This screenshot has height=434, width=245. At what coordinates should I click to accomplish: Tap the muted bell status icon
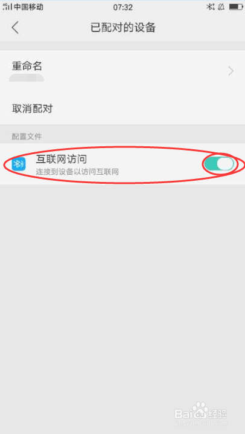point(221,7)
